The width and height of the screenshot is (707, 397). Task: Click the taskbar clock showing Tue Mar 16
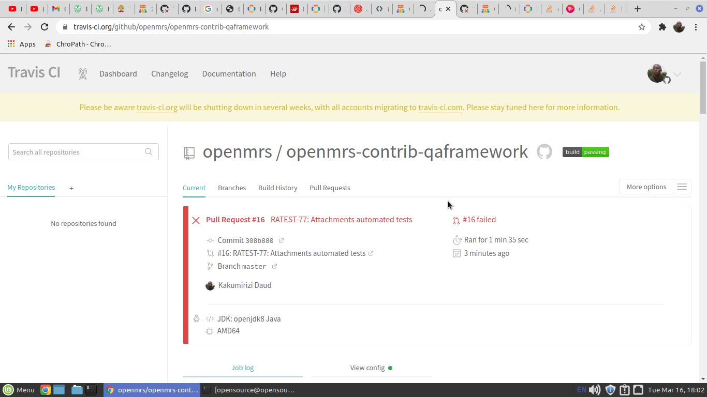tap(676, 390)
